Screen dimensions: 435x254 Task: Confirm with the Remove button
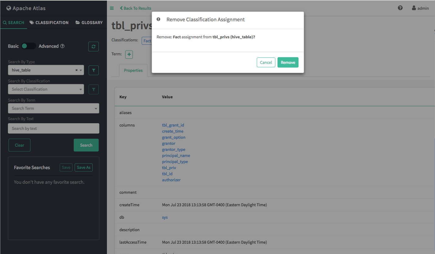[x=288, y=62]
